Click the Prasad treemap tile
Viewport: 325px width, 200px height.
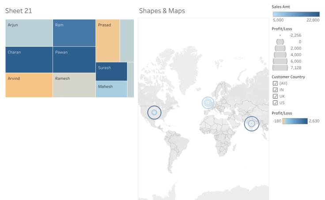[x=108, y=41]
